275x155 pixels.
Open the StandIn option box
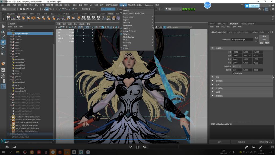pyautogui.click(x=153, y=28)
